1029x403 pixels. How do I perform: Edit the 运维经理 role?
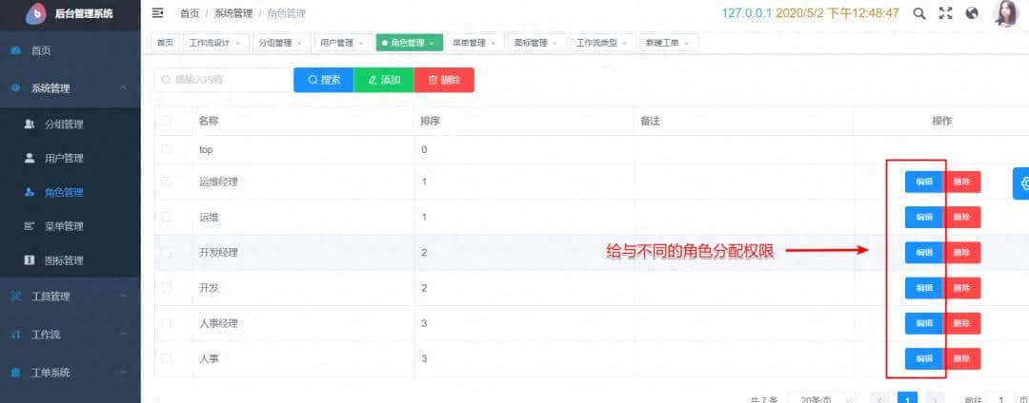pos(924,182)
